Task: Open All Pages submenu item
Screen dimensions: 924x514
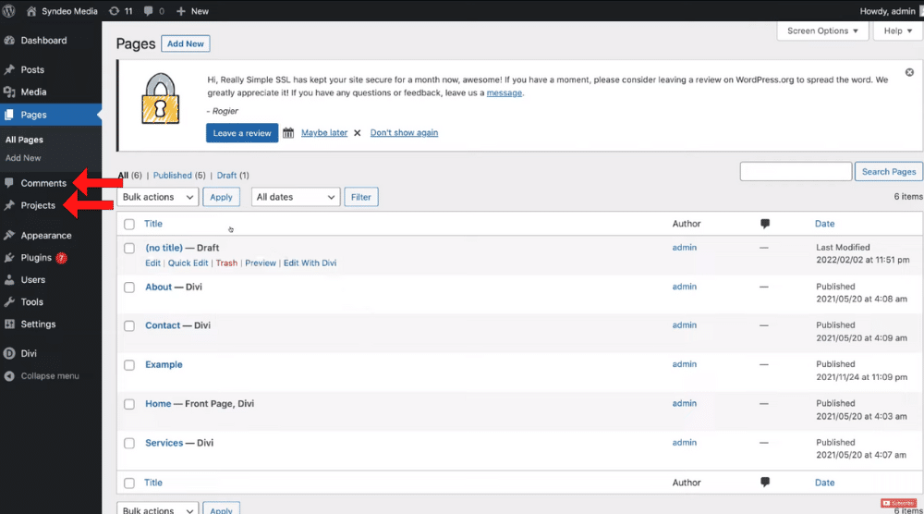Action: tap(24, 140)
